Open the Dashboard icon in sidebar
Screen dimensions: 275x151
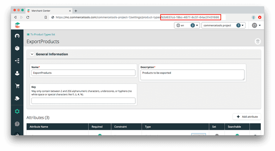[17, 36]
